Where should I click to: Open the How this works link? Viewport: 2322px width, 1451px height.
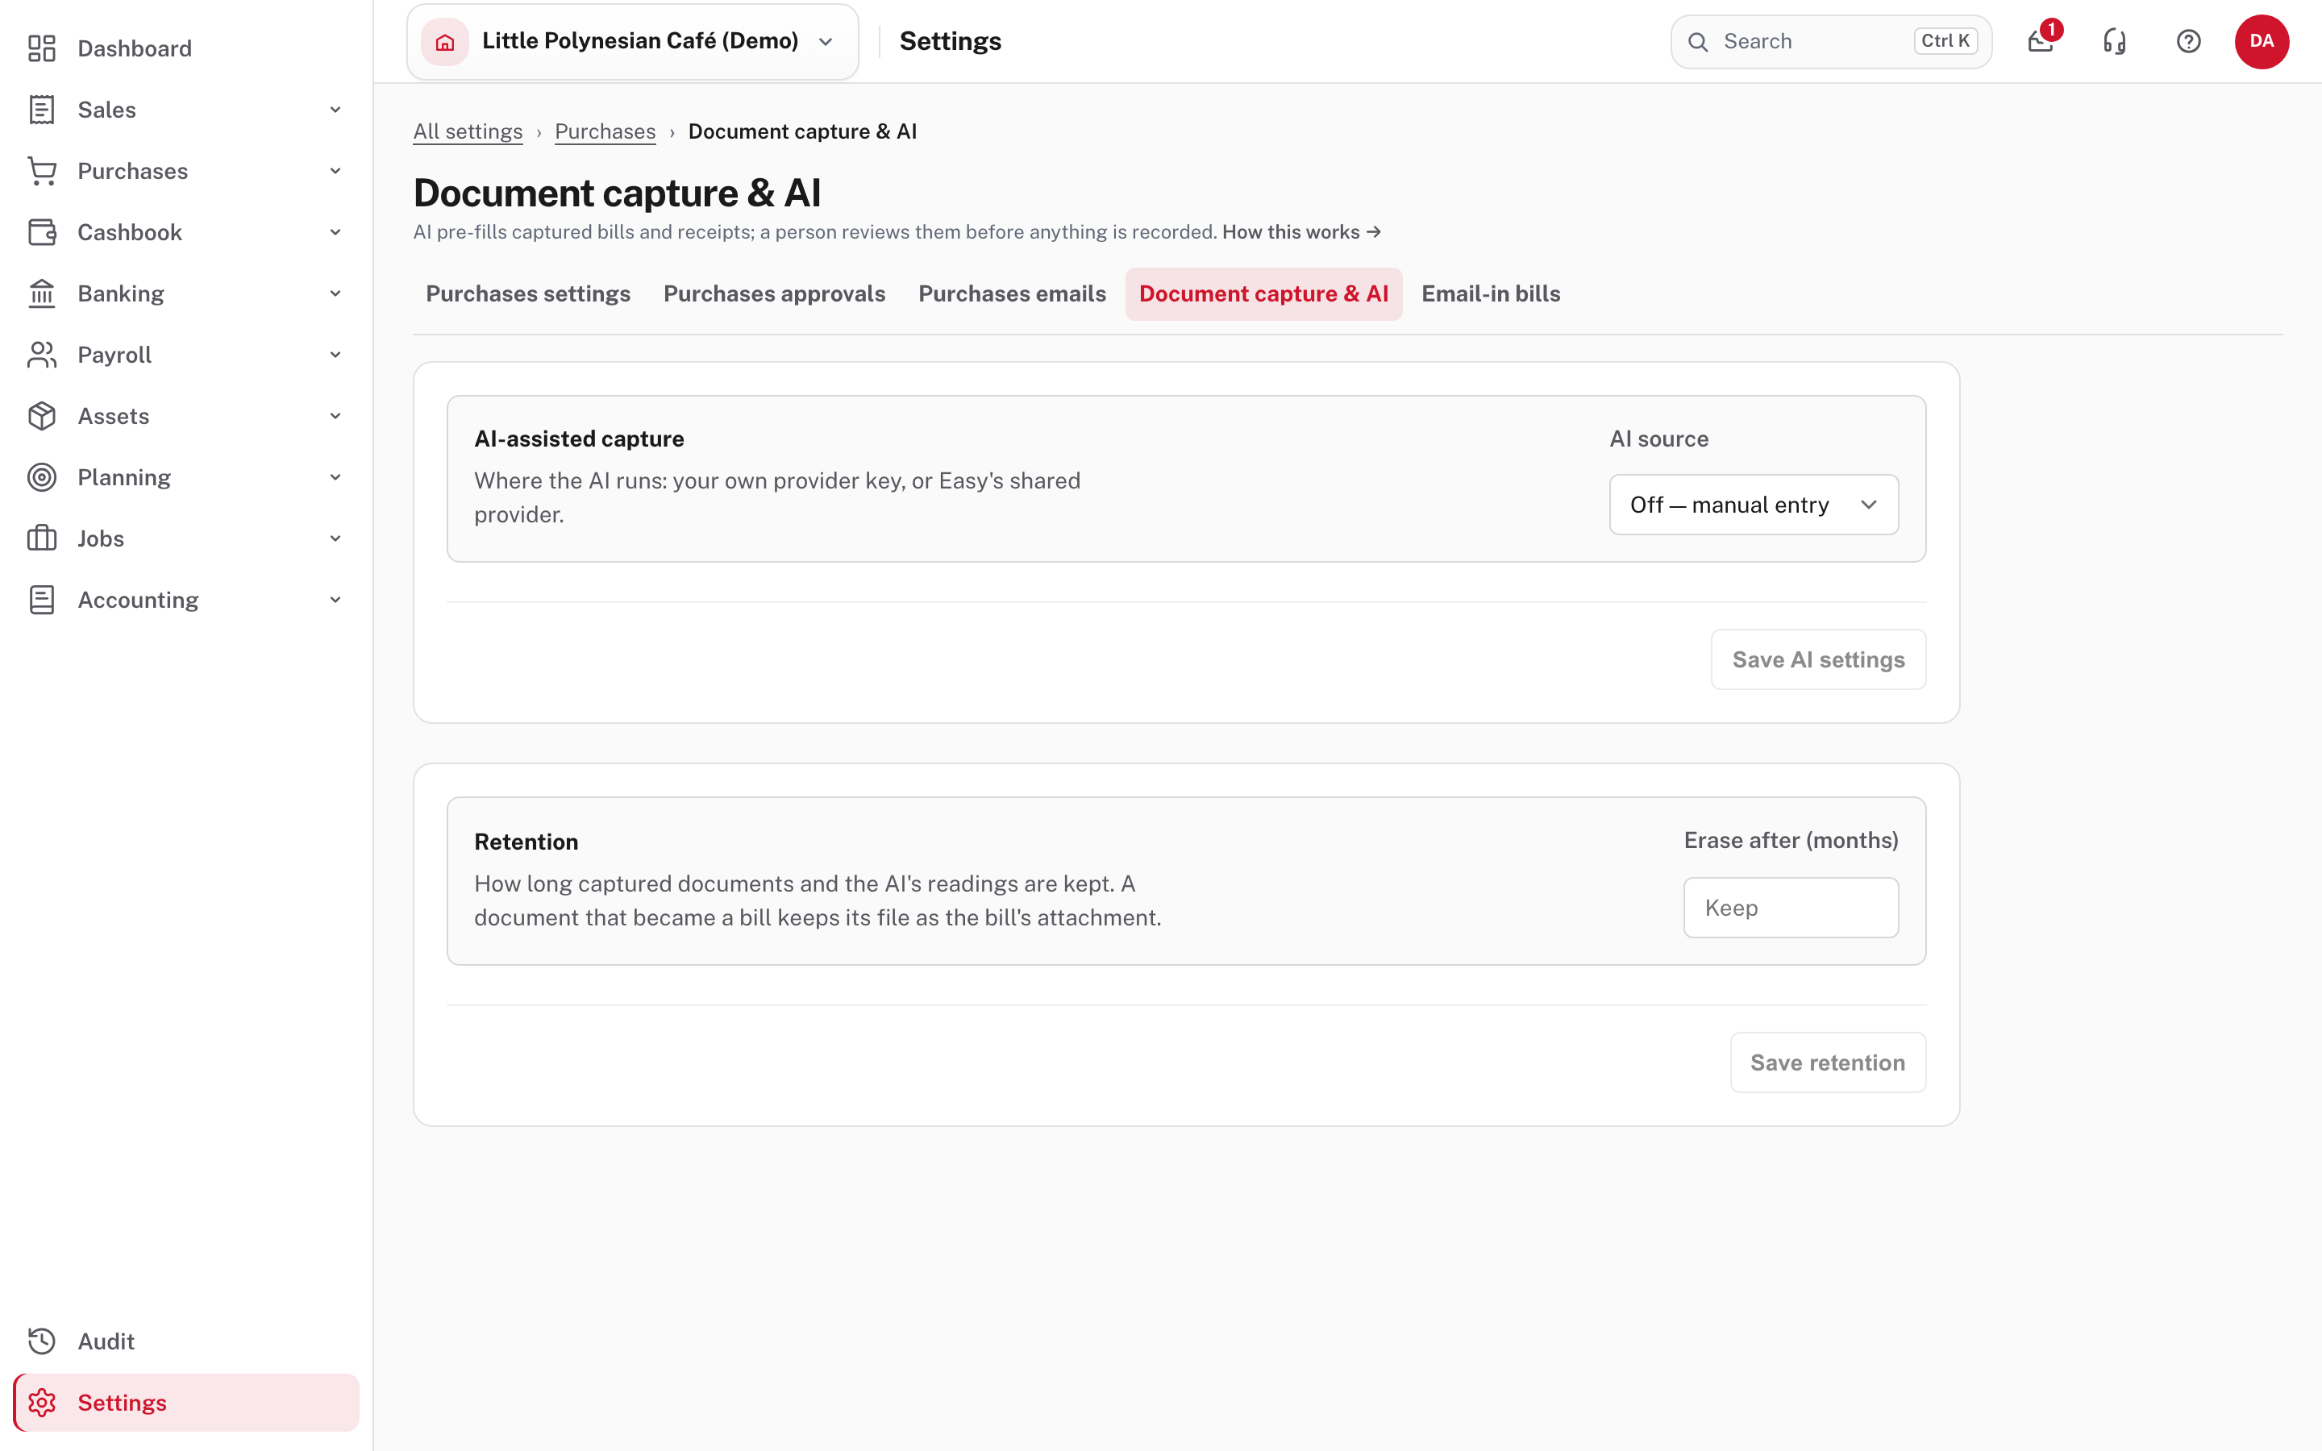1301,232
